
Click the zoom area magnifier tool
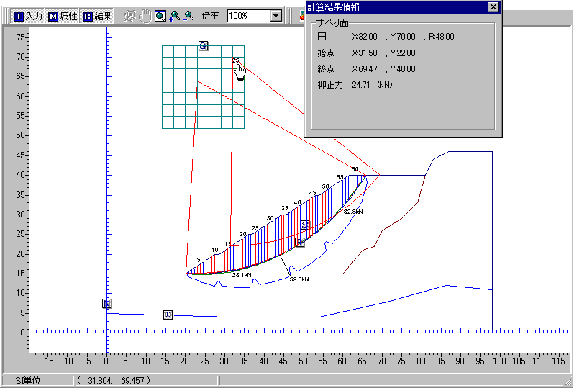pyautogui.click(x=160, y=16)
